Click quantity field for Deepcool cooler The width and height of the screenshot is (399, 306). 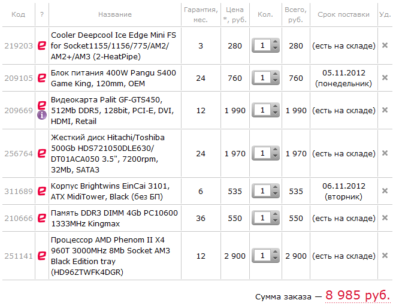(x=262, y=46)
